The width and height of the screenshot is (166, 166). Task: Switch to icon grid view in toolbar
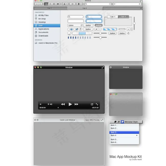(46, 4)
